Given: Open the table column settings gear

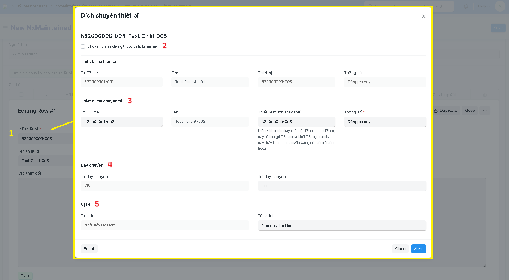Looking at the screenshot, I should (x=485, y=95).
